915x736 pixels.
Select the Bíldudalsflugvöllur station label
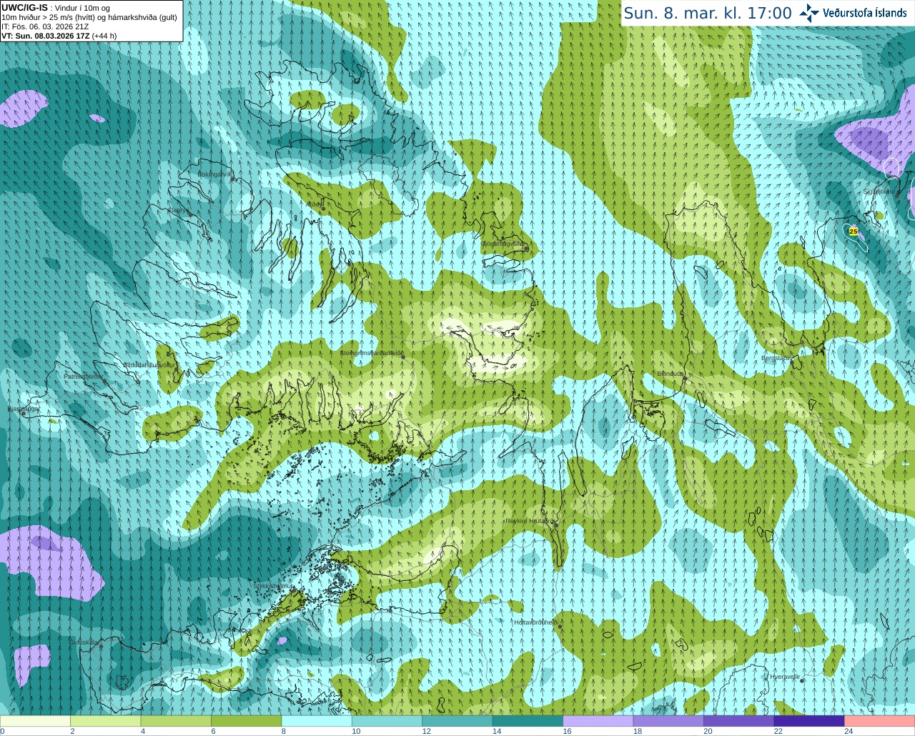(x=149, y=364)
